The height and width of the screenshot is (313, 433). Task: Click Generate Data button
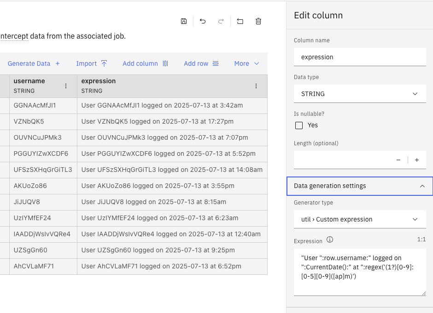click(34, 63)
